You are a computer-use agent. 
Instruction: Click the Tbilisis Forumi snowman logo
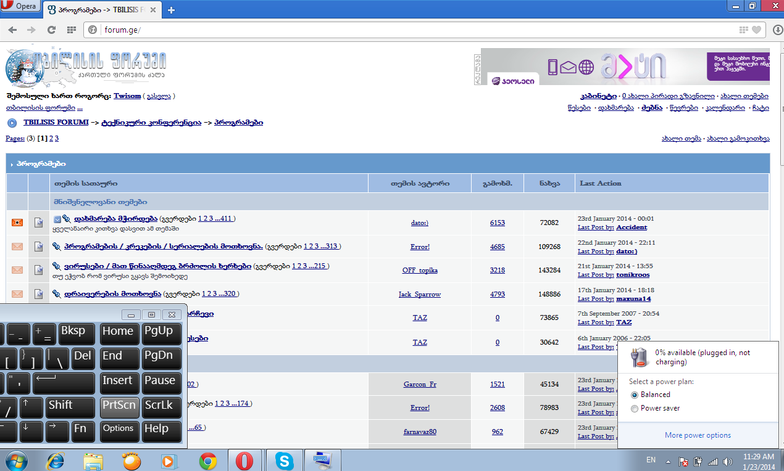(86, 67)
